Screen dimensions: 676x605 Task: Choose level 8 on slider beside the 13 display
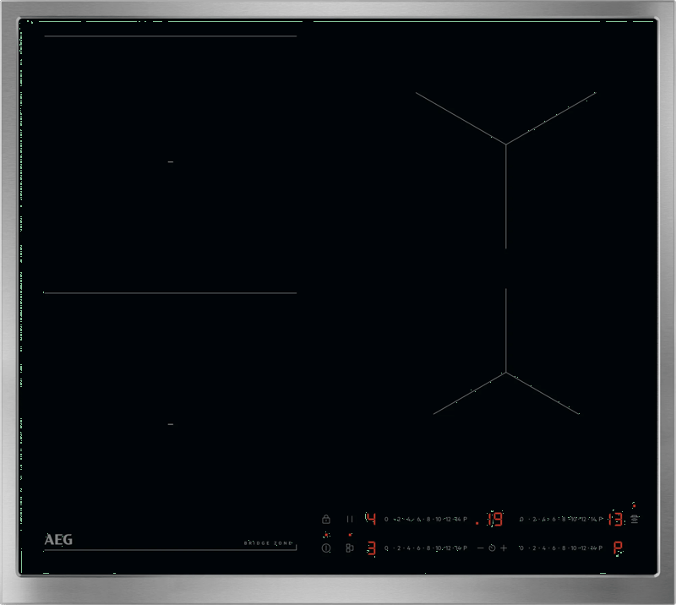[x=564, y=519]
